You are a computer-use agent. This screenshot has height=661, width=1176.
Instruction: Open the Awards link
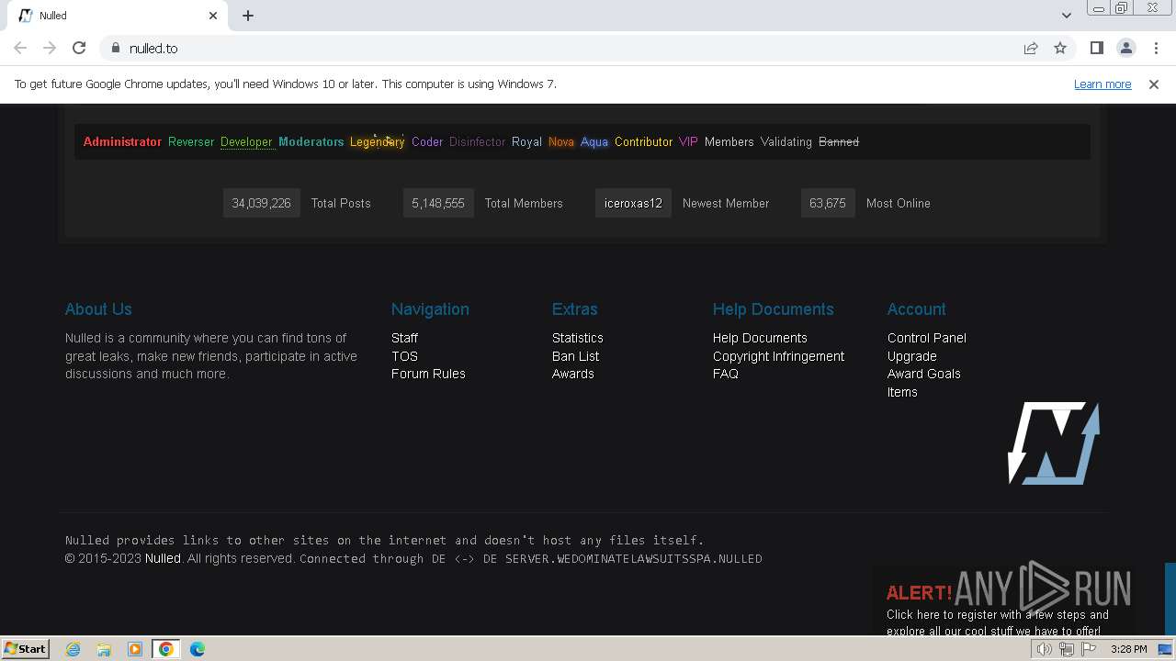(573, 374)
